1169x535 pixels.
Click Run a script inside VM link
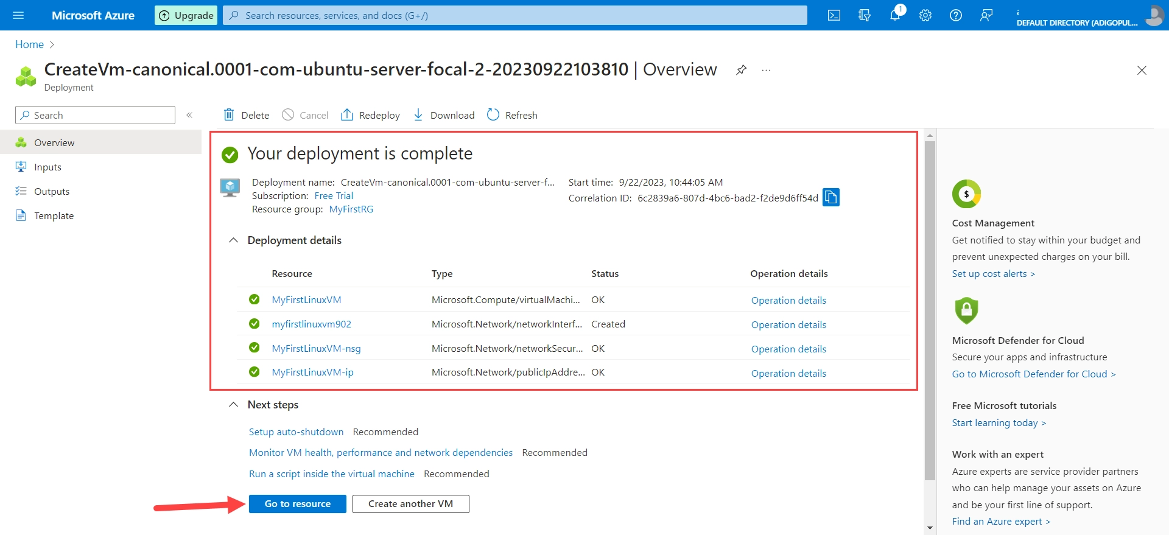coord(331,474)
